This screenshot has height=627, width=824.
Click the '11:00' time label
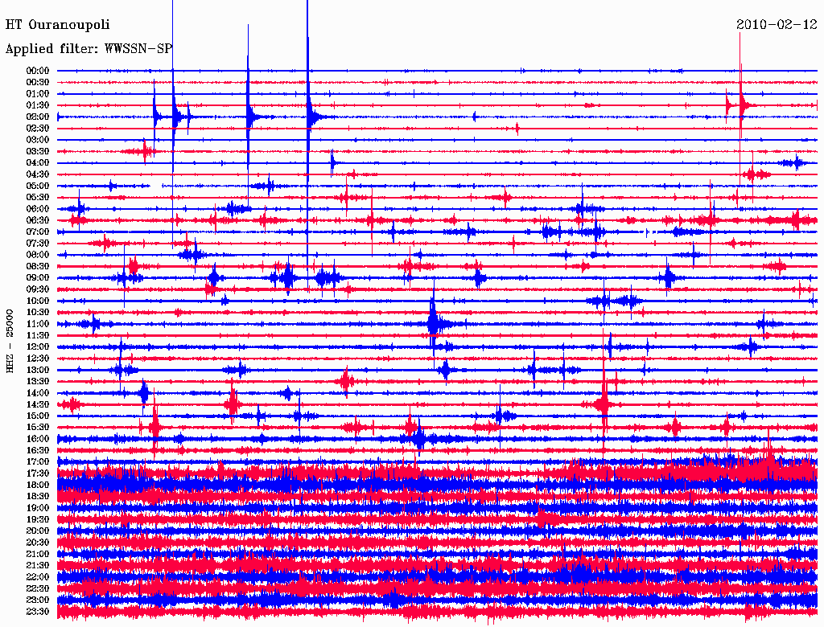(x=37, y=323)
